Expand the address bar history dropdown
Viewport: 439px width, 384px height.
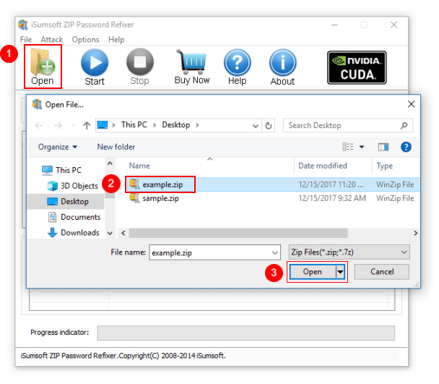pyautogui.click(x=256, y=126)
